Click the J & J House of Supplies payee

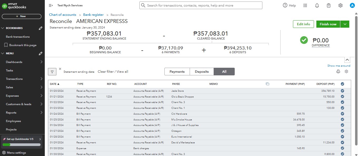185,125
